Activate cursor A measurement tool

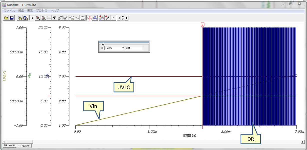(89, 18)
